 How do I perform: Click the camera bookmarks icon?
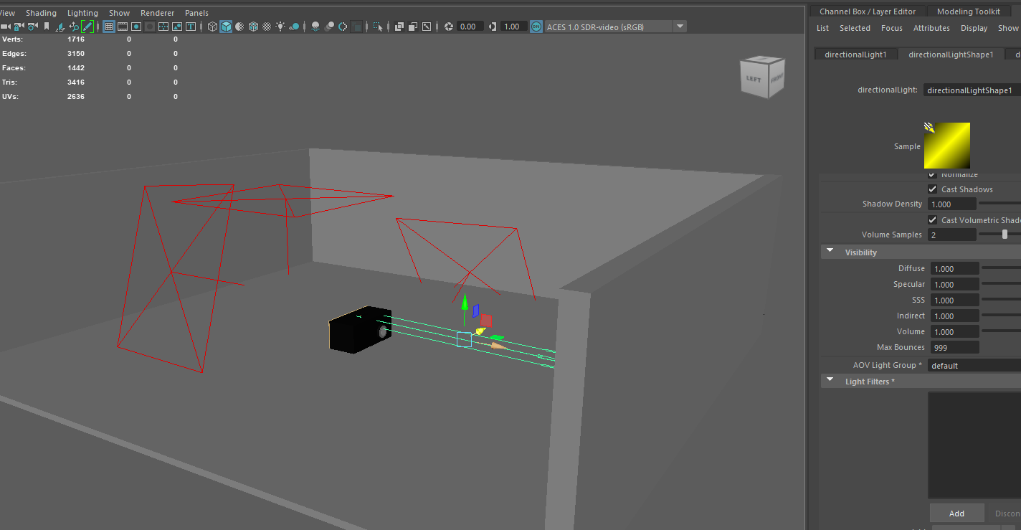click(x=47, y=27)
